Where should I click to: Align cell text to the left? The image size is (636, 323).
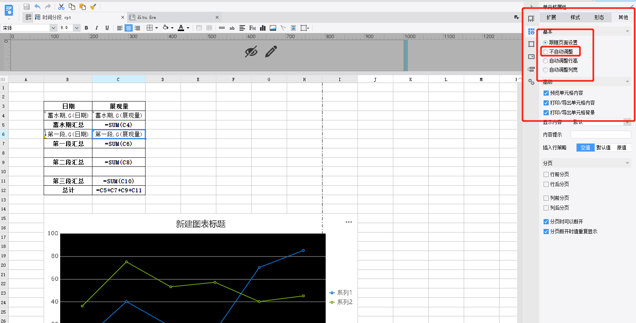(120, 28)
